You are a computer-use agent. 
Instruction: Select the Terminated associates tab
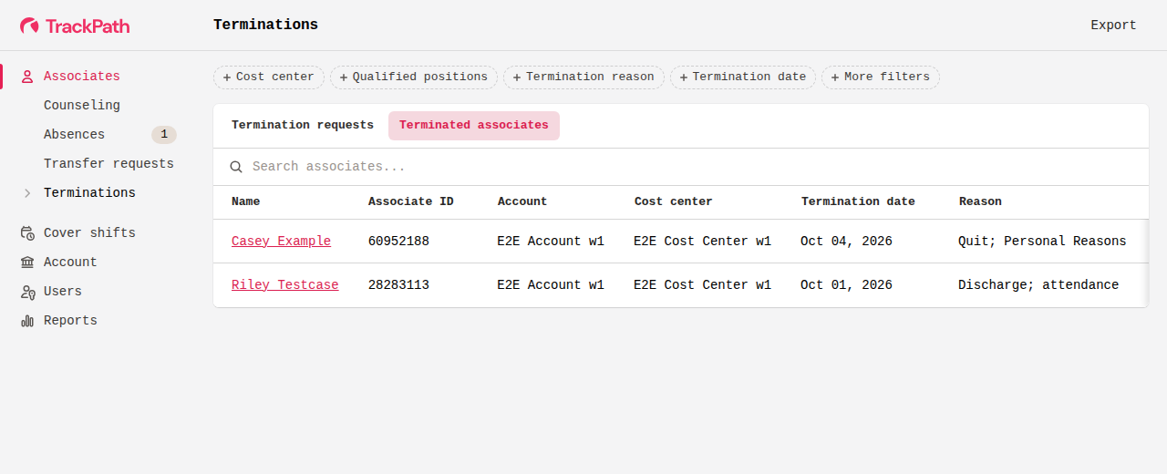tap(474, 126)
